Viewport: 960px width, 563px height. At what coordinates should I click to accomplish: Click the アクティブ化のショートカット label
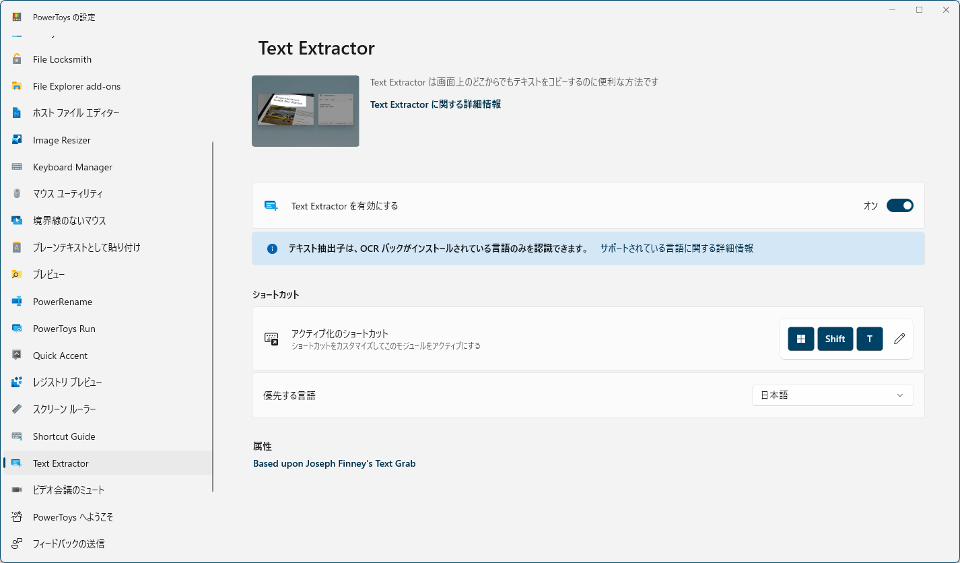(x=340, y=333)
